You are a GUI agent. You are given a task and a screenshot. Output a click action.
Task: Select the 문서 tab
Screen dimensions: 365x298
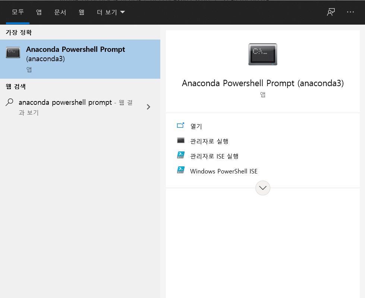[x=60, y=12]
